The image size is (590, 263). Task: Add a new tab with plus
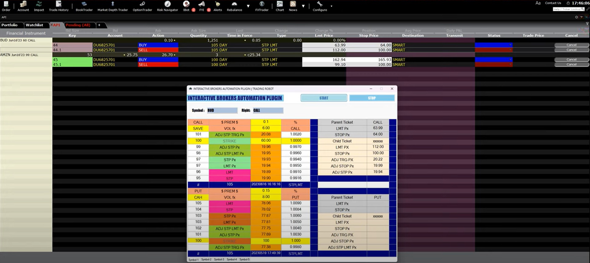pos(99,25)
